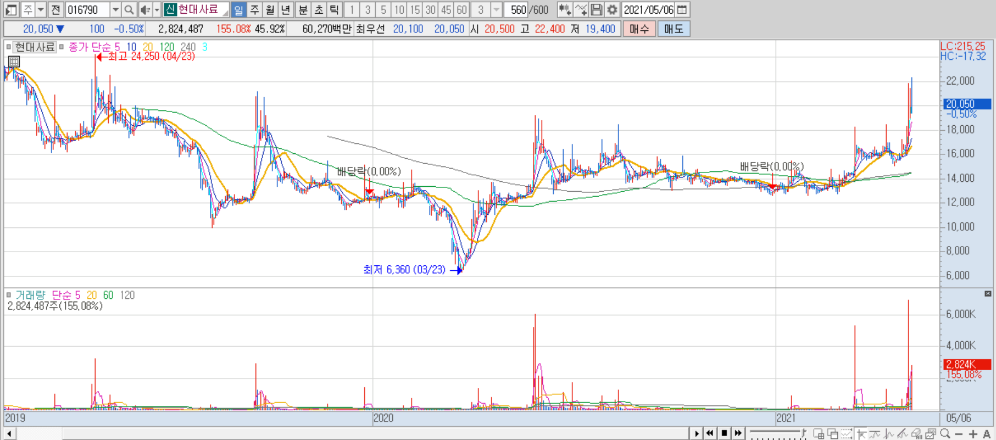The width and height of the screenshot is (996, 440).
Task: Select the crosshair cursor tool icon
Action: point(861,433)
